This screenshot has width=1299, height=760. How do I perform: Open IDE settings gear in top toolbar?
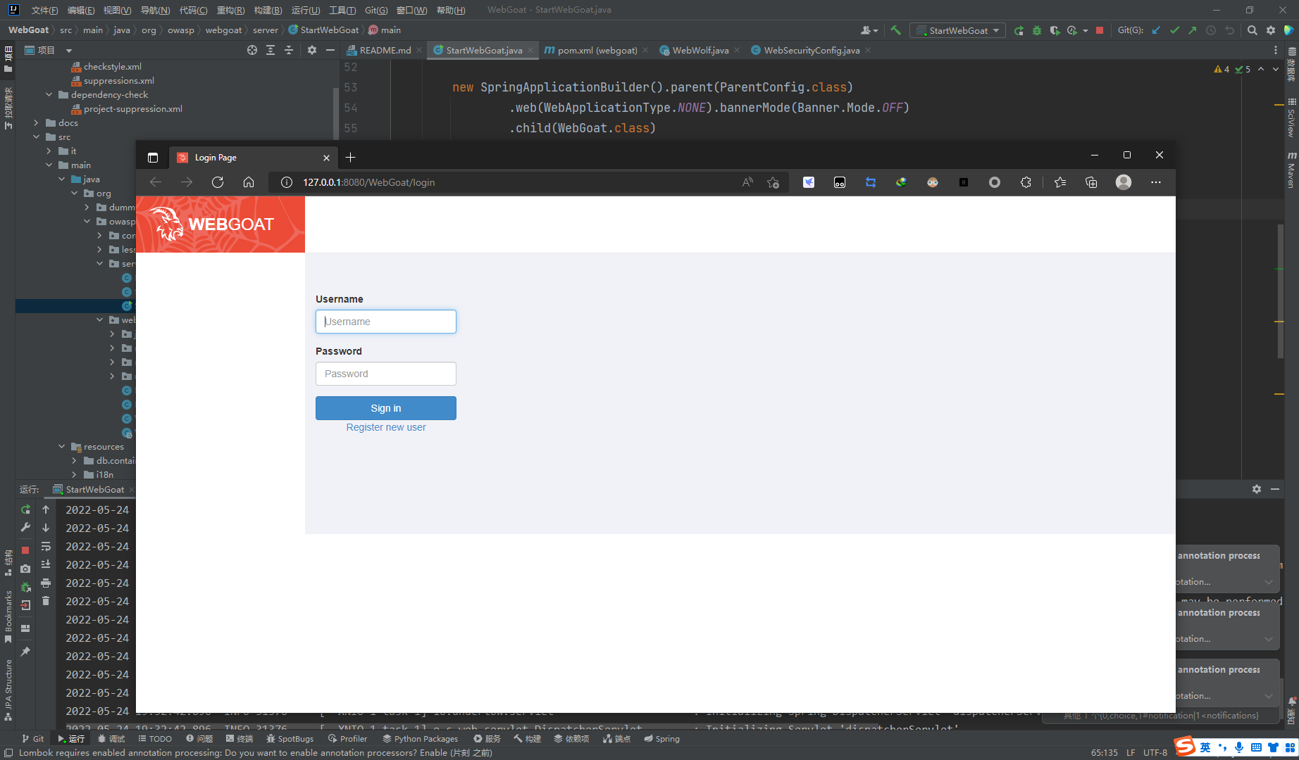pos(1271,30)
